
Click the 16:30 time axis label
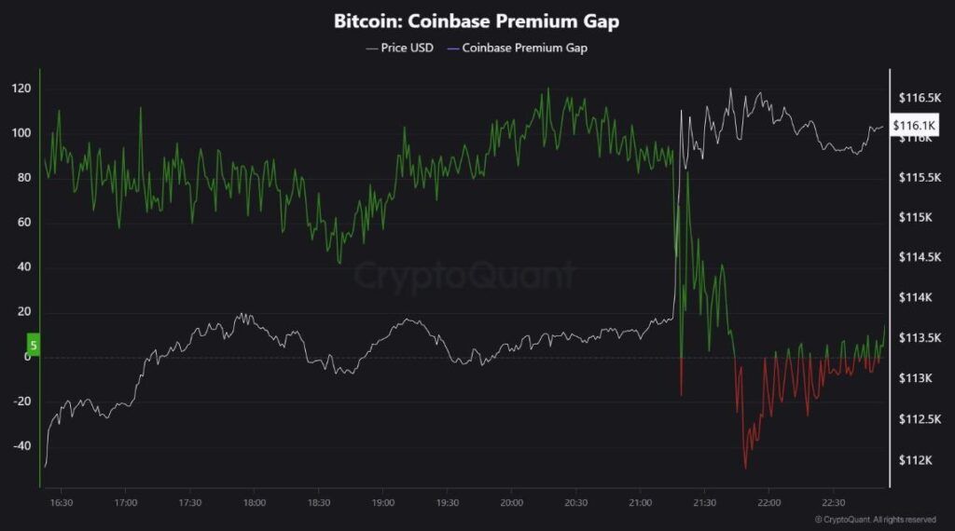(61, 501)
